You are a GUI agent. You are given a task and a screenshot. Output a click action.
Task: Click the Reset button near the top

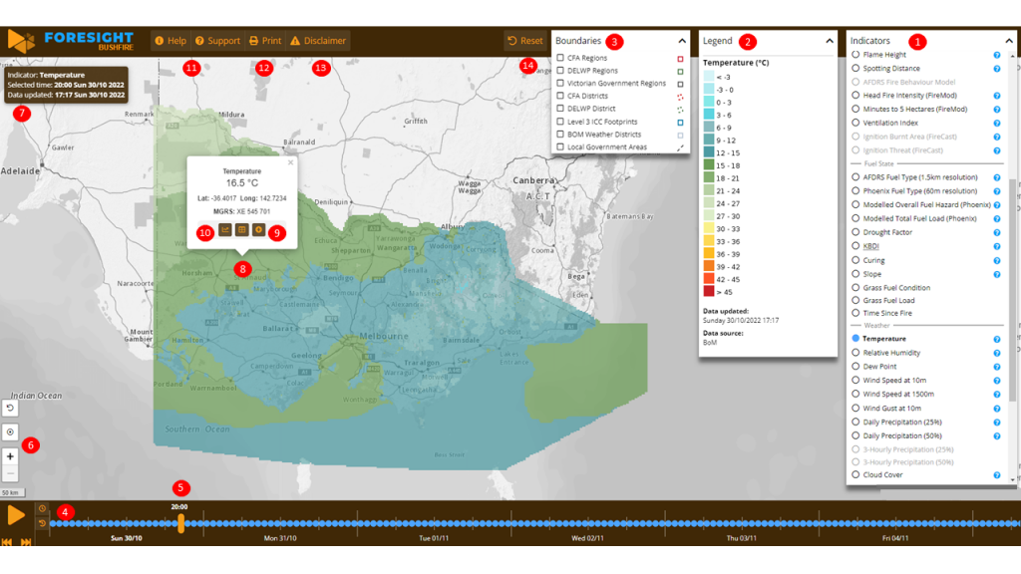click(524, 41)
